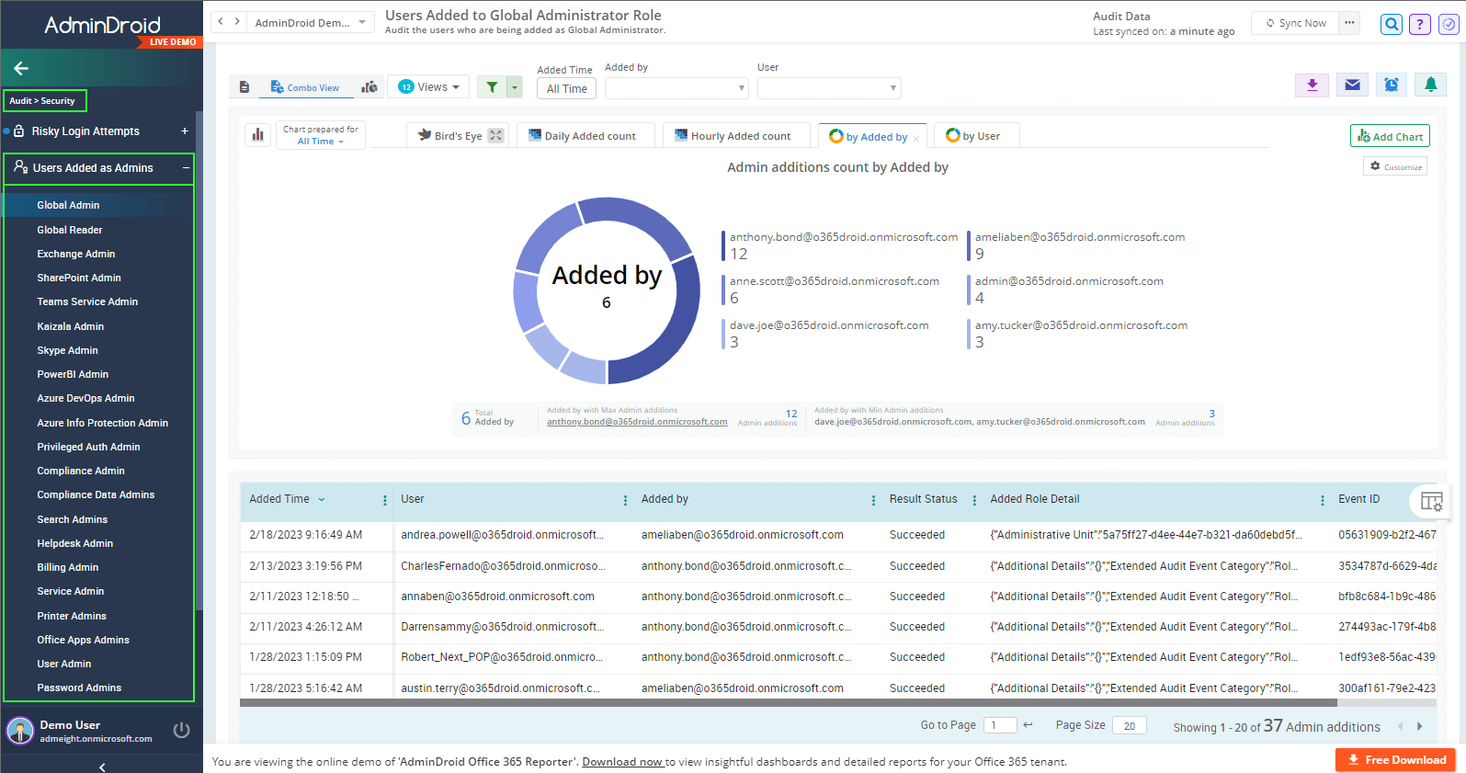This screenshot has width=1466, height=773.
Task: Open the filter dropdown arrow
Action: (x=515, y=87)
